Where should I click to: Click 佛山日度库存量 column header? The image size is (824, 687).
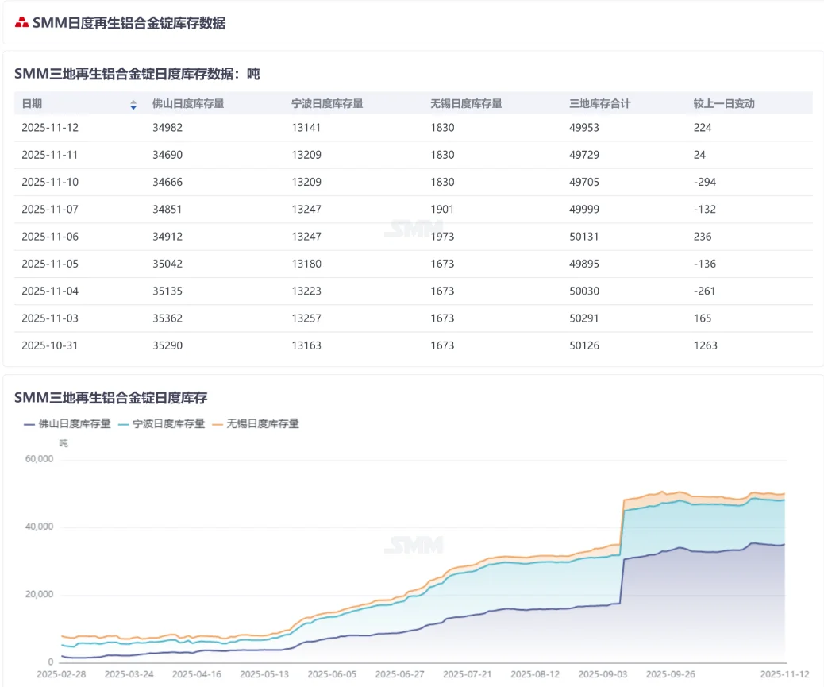pyautogui.click(x=188, y=103)
